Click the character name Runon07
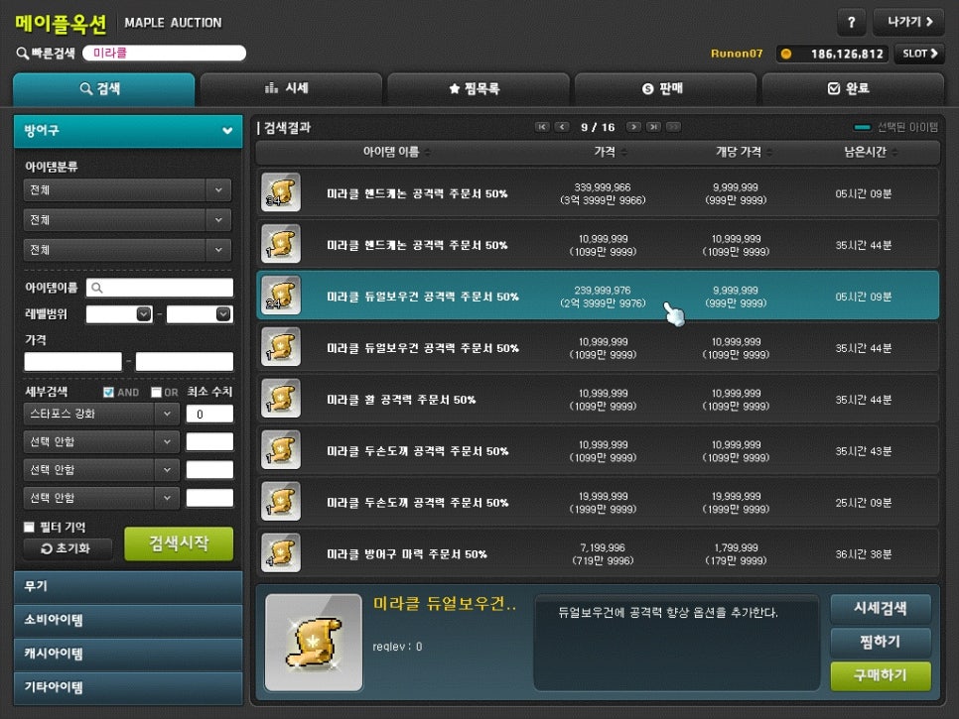The image size is (959, 719). point(737,54)
